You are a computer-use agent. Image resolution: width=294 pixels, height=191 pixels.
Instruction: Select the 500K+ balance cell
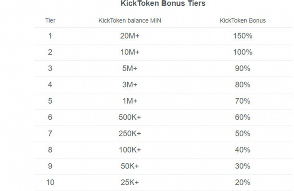click(130, 117)
